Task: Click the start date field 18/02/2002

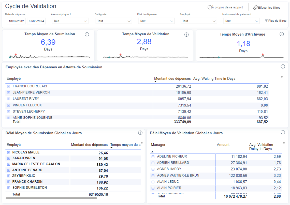Action: pyautogui.click(x=16, y=21)
